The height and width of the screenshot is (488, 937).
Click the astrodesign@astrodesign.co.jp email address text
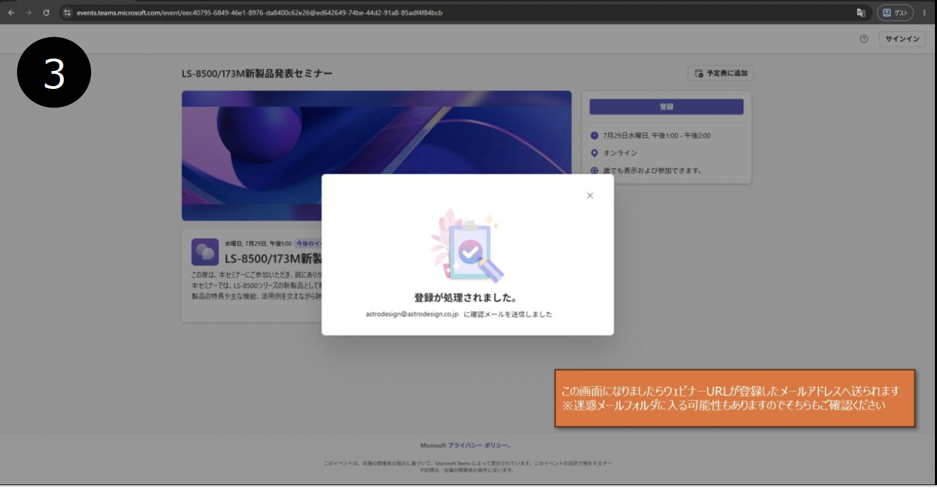(411, 314)
